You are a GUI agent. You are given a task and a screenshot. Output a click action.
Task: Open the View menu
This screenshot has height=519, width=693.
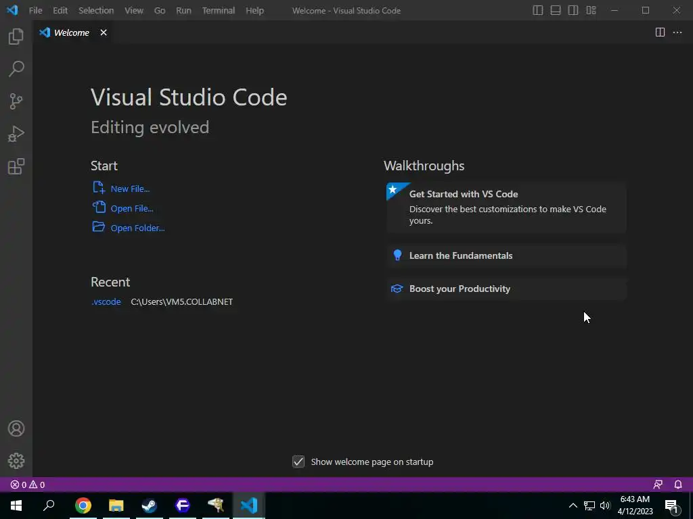133,10
